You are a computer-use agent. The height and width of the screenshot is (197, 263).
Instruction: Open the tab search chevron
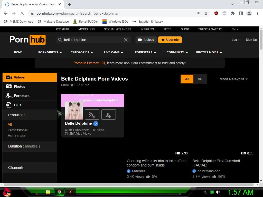point(232,4)
